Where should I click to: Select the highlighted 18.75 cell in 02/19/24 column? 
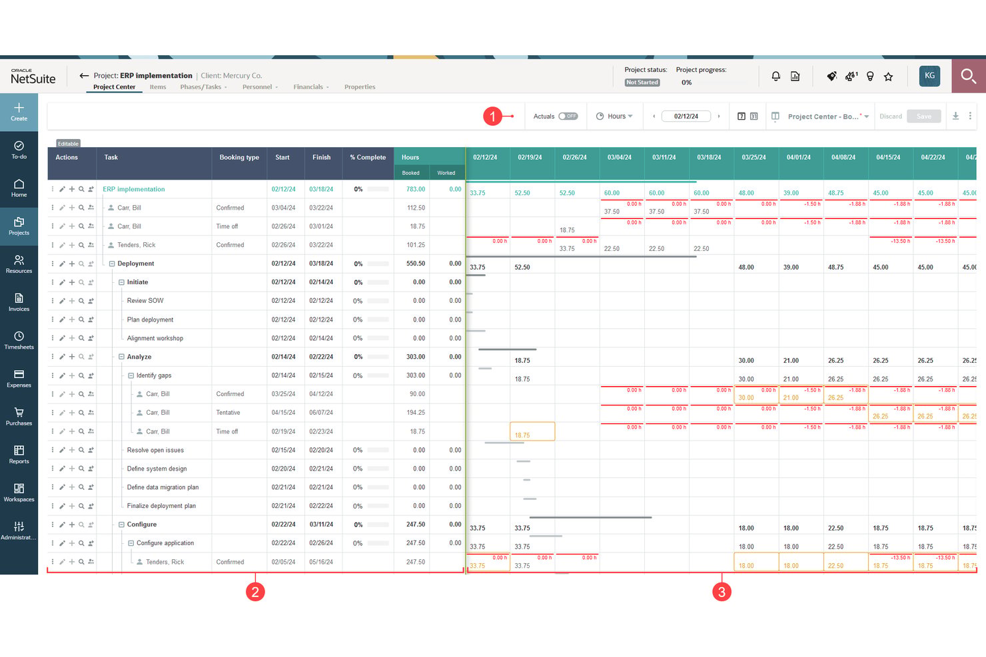pyautogui.click(x=532, y=431)
